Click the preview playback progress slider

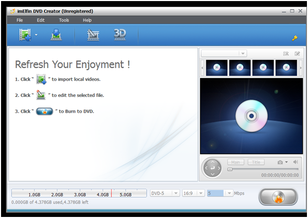pos(263,169)
